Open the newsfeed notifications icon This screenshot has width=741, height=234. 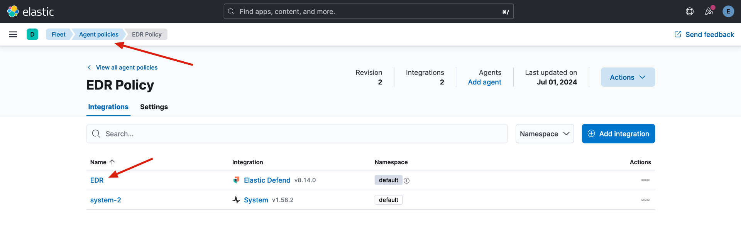(709, 11)
